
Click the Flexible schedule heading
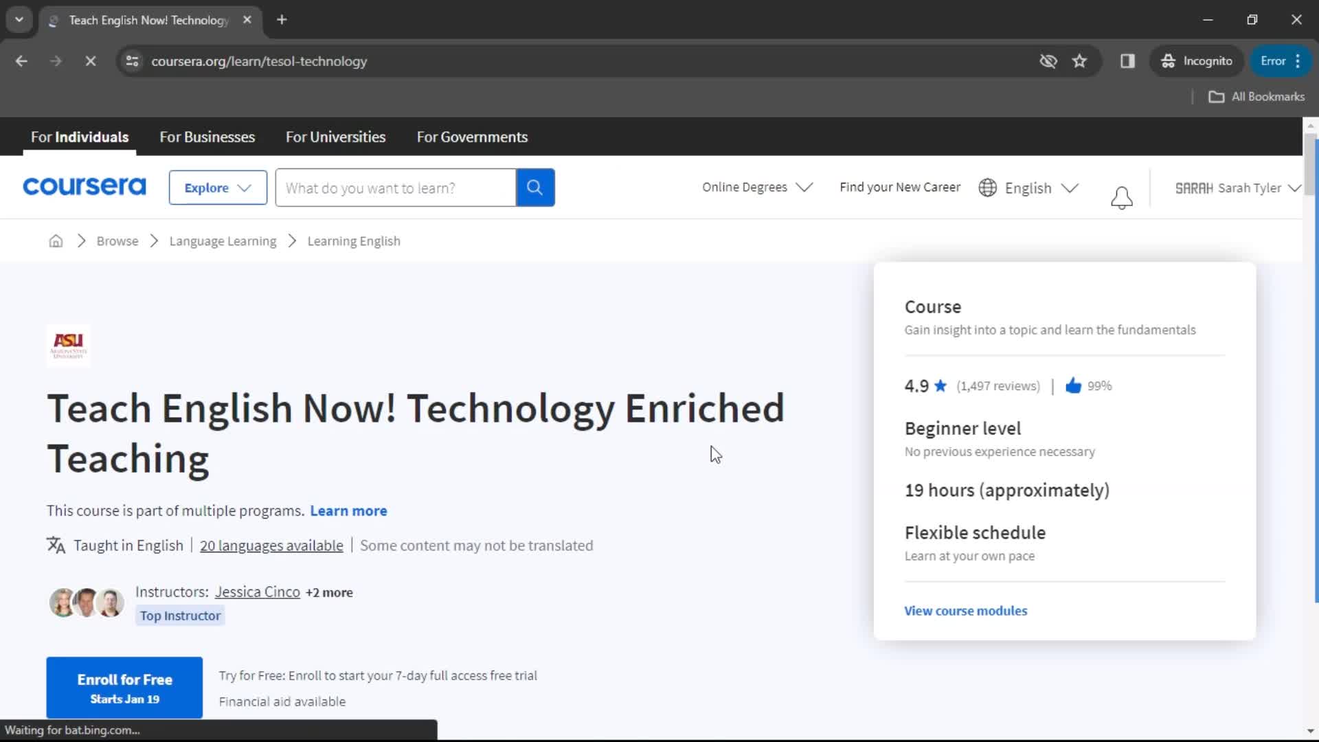coord(975,533)
